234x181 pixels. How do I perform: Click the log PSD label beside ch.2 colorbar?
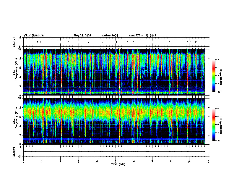pyautogui.click(x=221, y=126)
